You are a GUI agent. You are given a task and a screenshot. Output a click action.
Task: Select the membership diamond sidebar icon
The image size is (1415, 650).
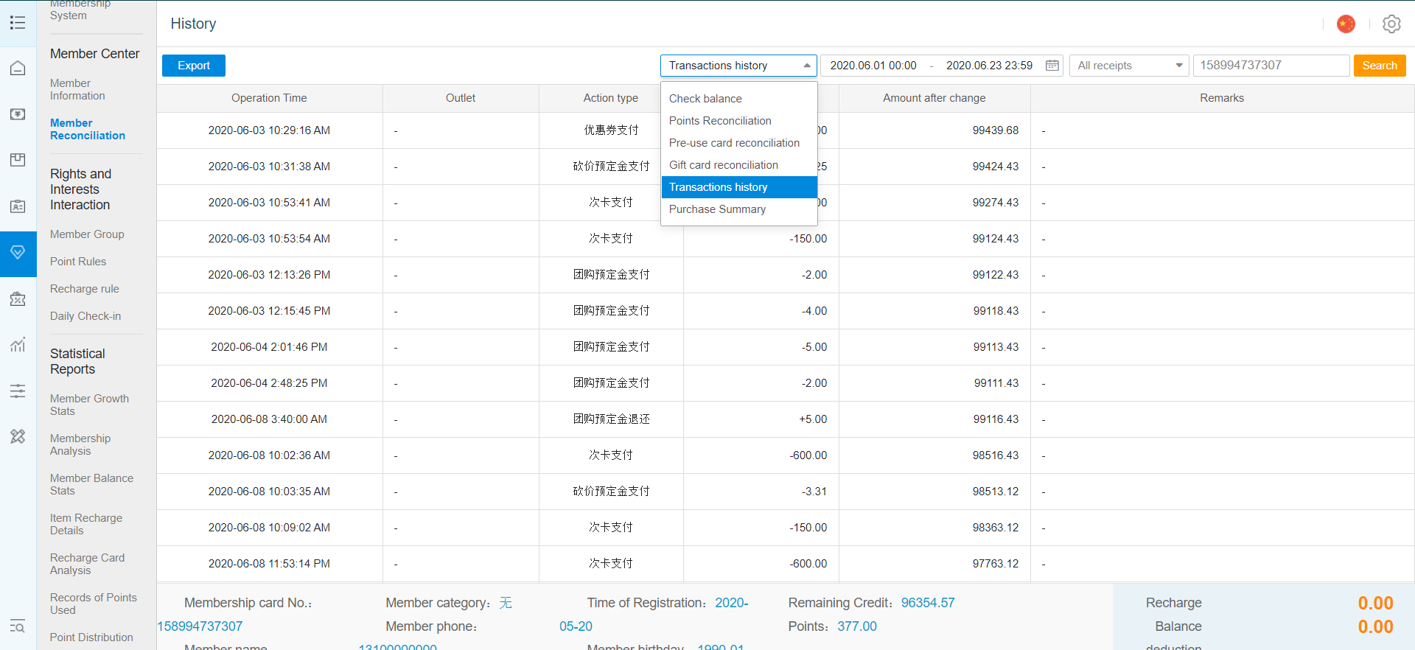[x=18, y=253]
